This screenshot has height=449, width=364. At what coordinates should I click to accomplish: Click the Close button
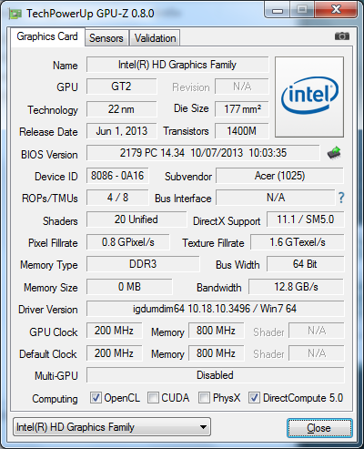319,428
